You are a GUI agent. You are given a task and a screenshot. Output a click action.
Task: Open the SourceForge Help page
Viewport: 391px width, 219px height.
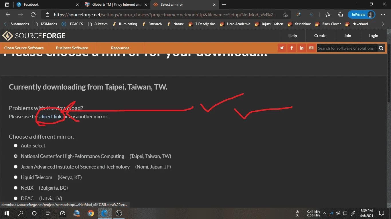coord(293,36)
